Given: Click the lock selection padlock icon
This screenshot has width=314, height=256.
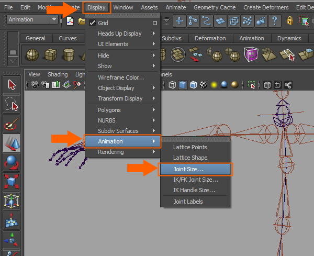Looking at the screenshot, I should [x=290, y=20].
